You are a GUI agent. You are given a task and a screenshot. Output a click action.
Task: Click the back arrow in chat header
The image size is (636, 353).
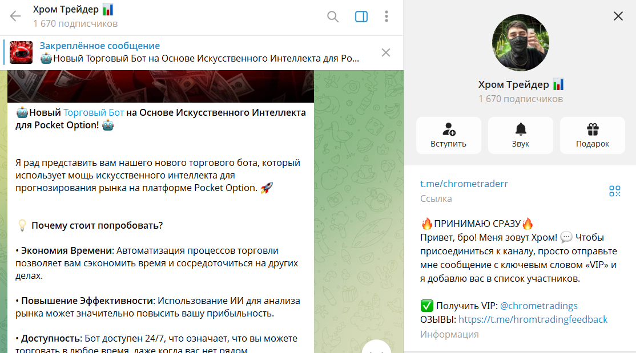15,17
